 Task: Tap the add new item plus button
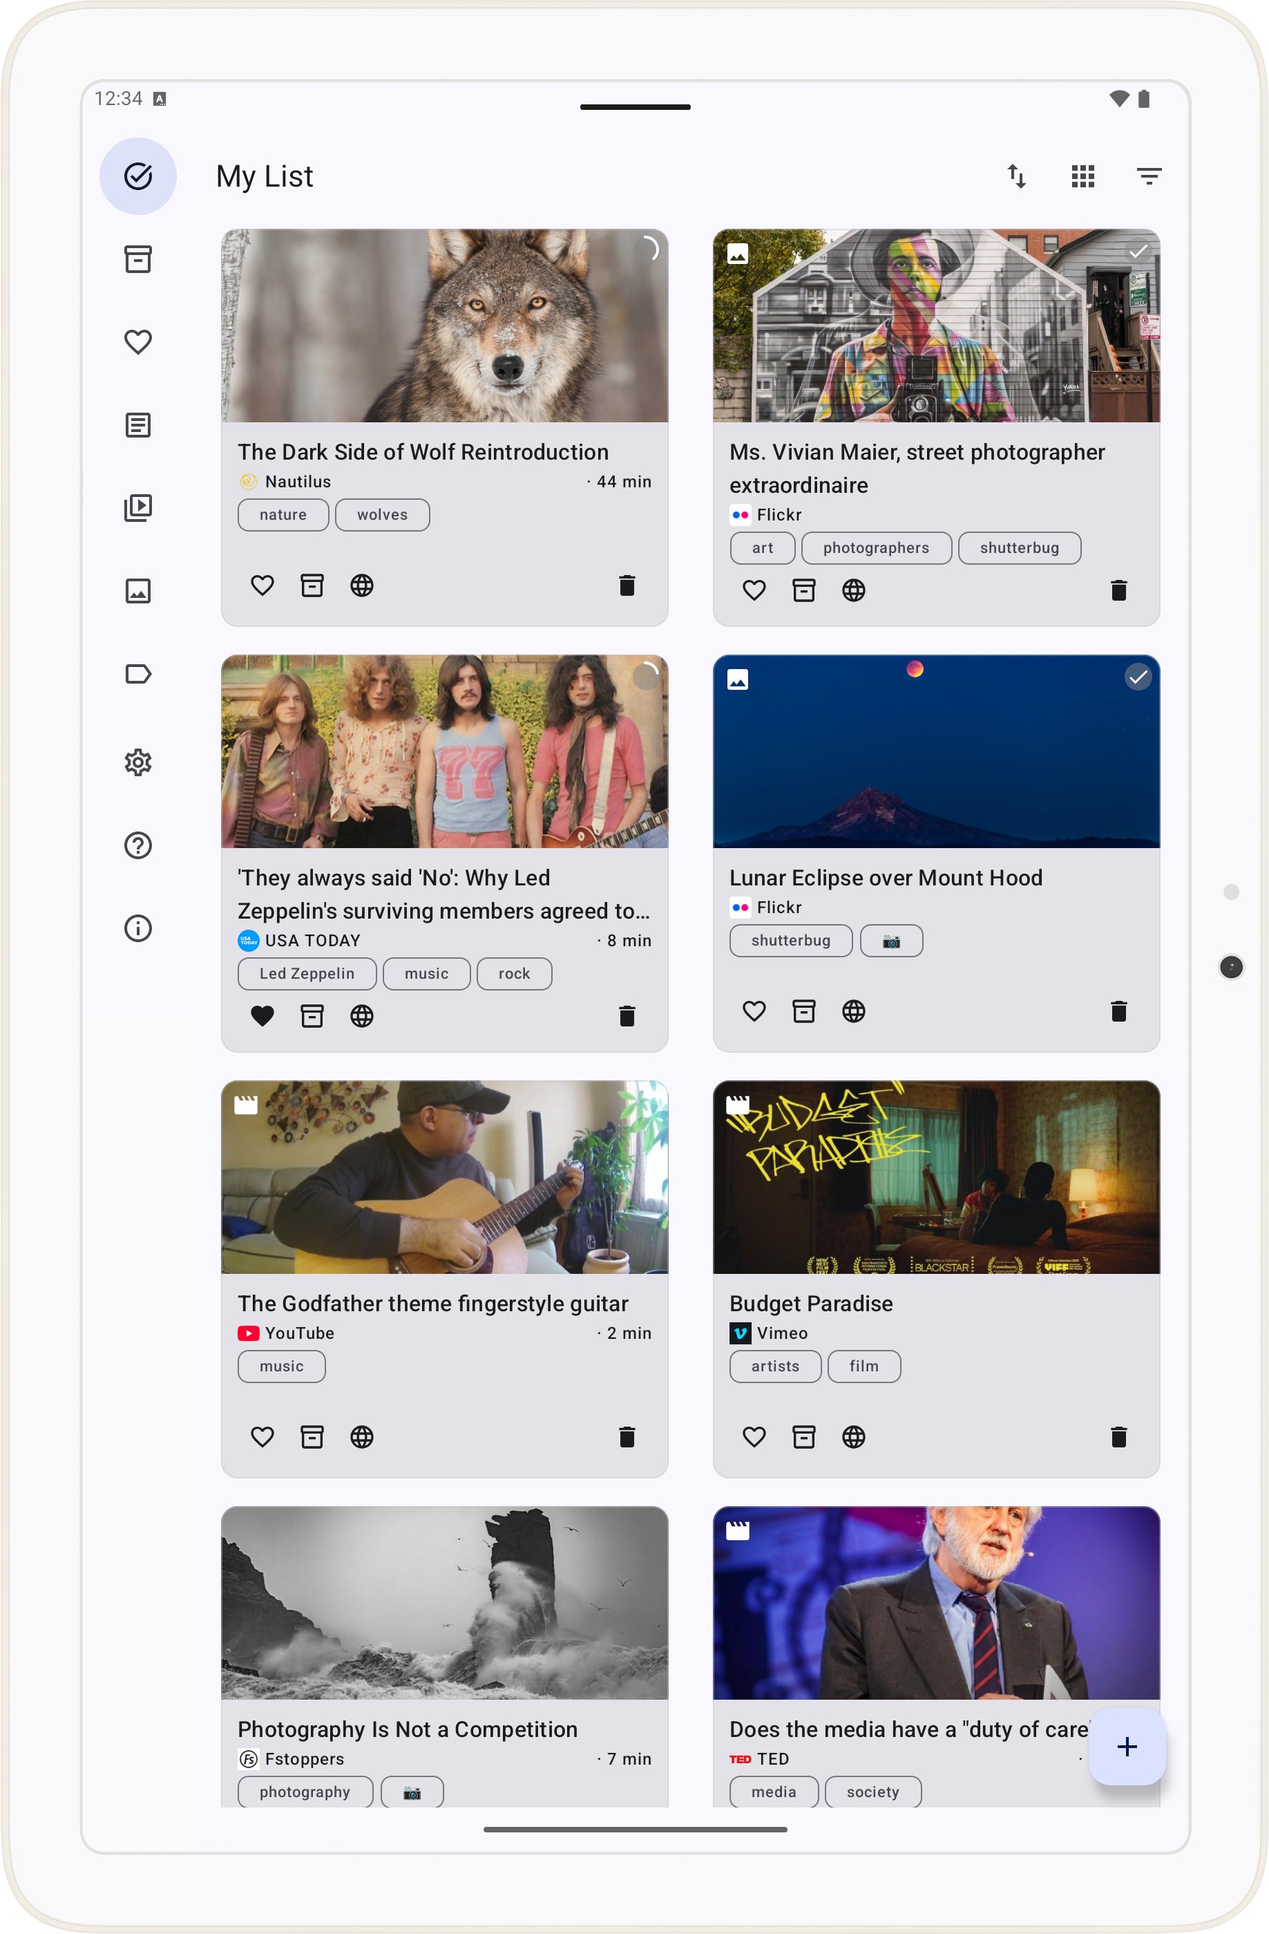coord(1126,1746)
